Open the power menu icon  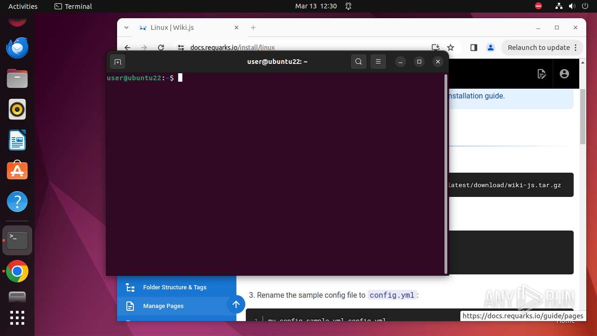click(x=585, y=7)
